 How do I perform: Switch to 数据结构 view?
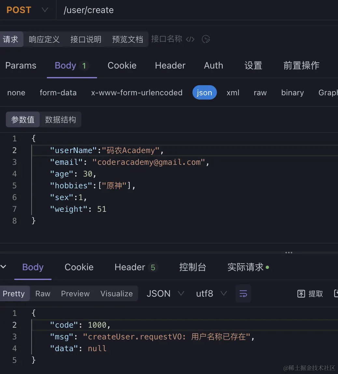[x=61, y=119]
